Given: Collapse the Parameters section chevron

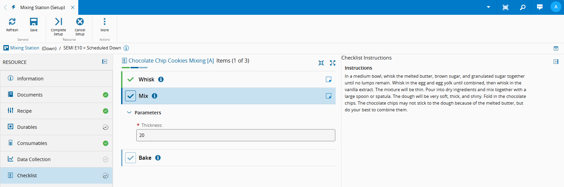Looking at the screenshot, I should pyautogui.click(x=129, y=113).
